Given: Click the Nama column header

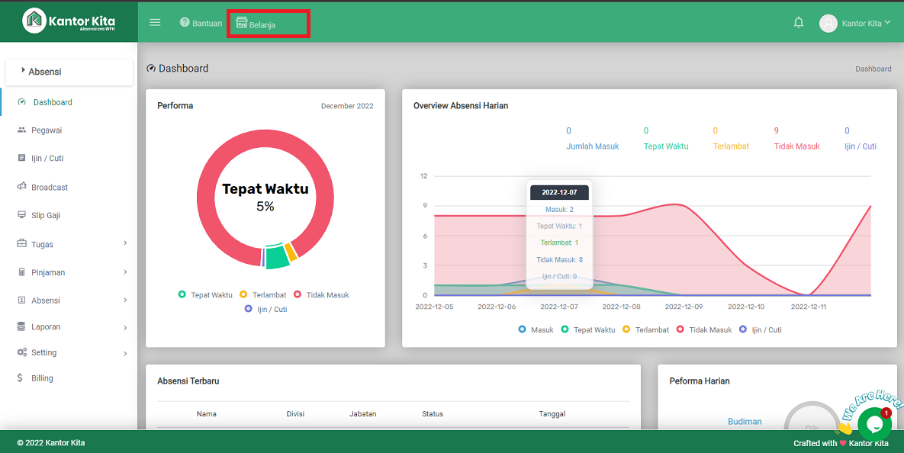Looking at the screenshot, I should click(x=207, y=414).
